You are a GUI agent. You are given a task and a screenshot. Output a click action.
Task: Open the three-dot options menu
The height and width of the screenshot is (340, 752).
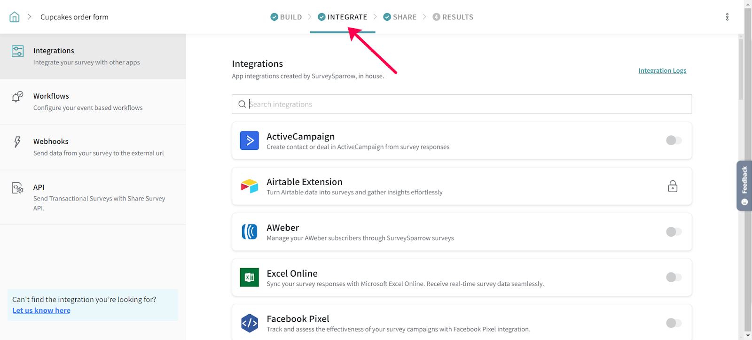tap(727, 17)
